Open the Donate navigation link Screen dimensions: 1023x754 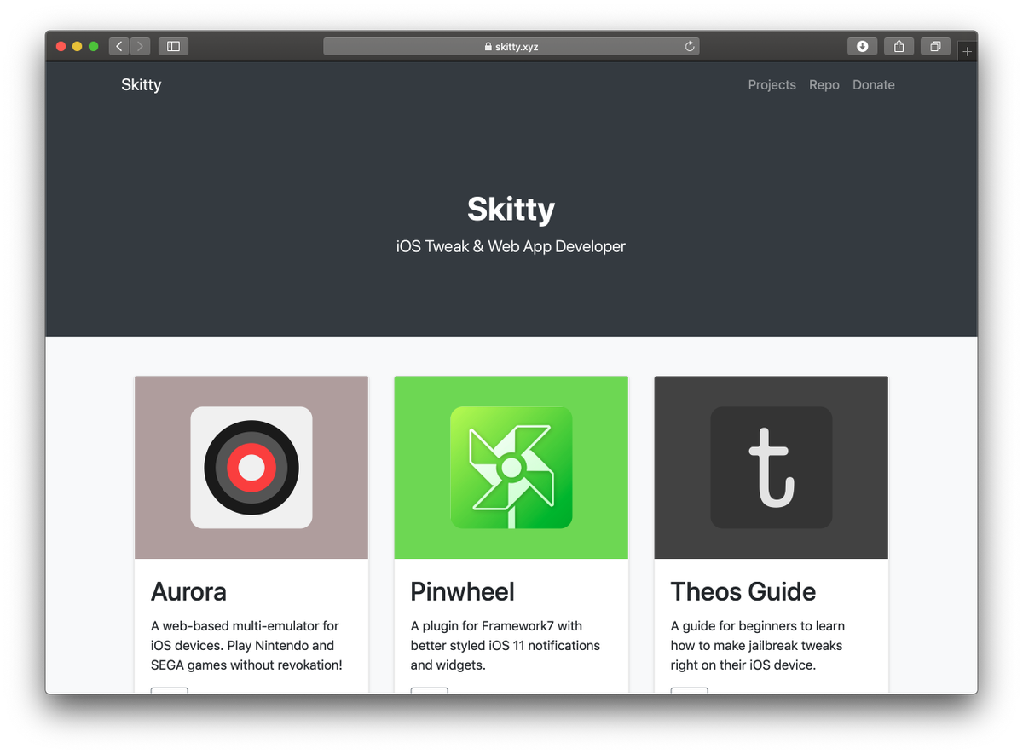coord(874,84)
